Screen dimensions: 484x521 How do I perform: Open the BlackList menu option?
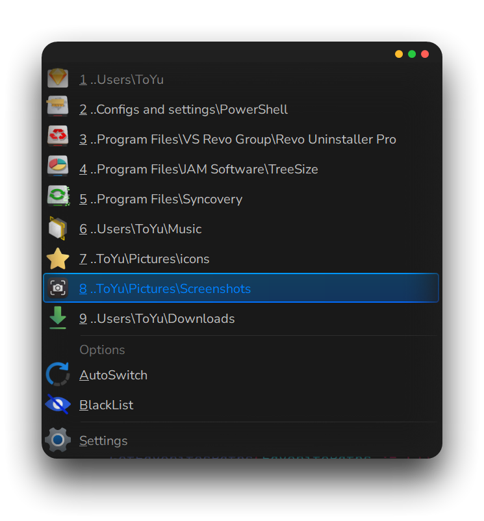tap(106, 405)
